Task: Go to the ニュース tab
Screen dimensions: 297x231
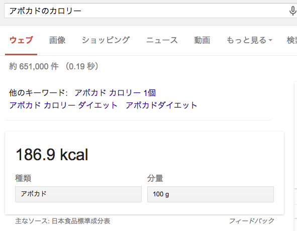Action: pyautogui.click(x=162, y=40)
